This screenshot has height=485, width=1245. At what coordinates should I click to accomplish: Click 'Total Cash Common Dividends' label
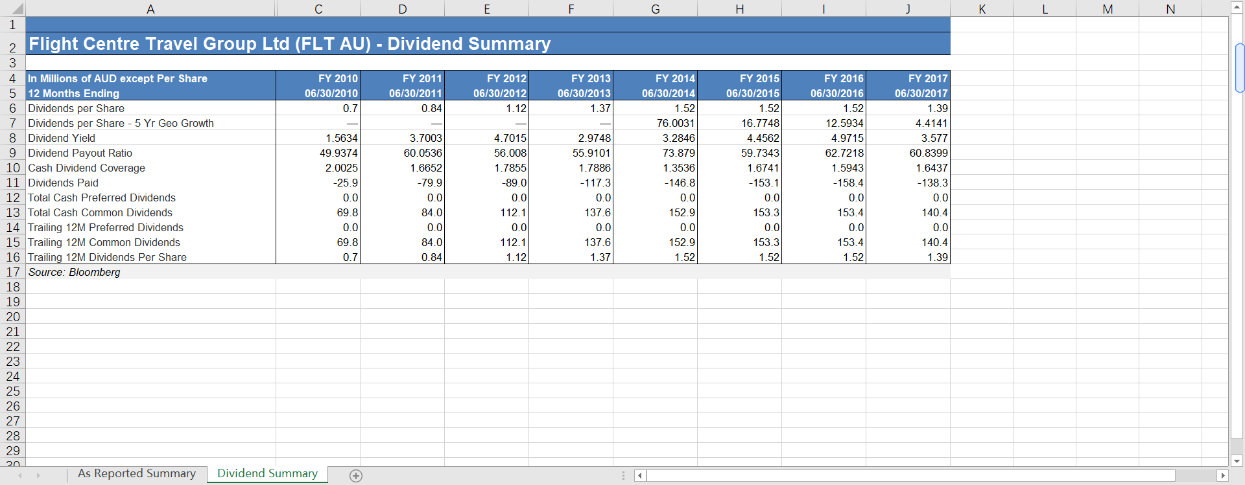(150, 212)
